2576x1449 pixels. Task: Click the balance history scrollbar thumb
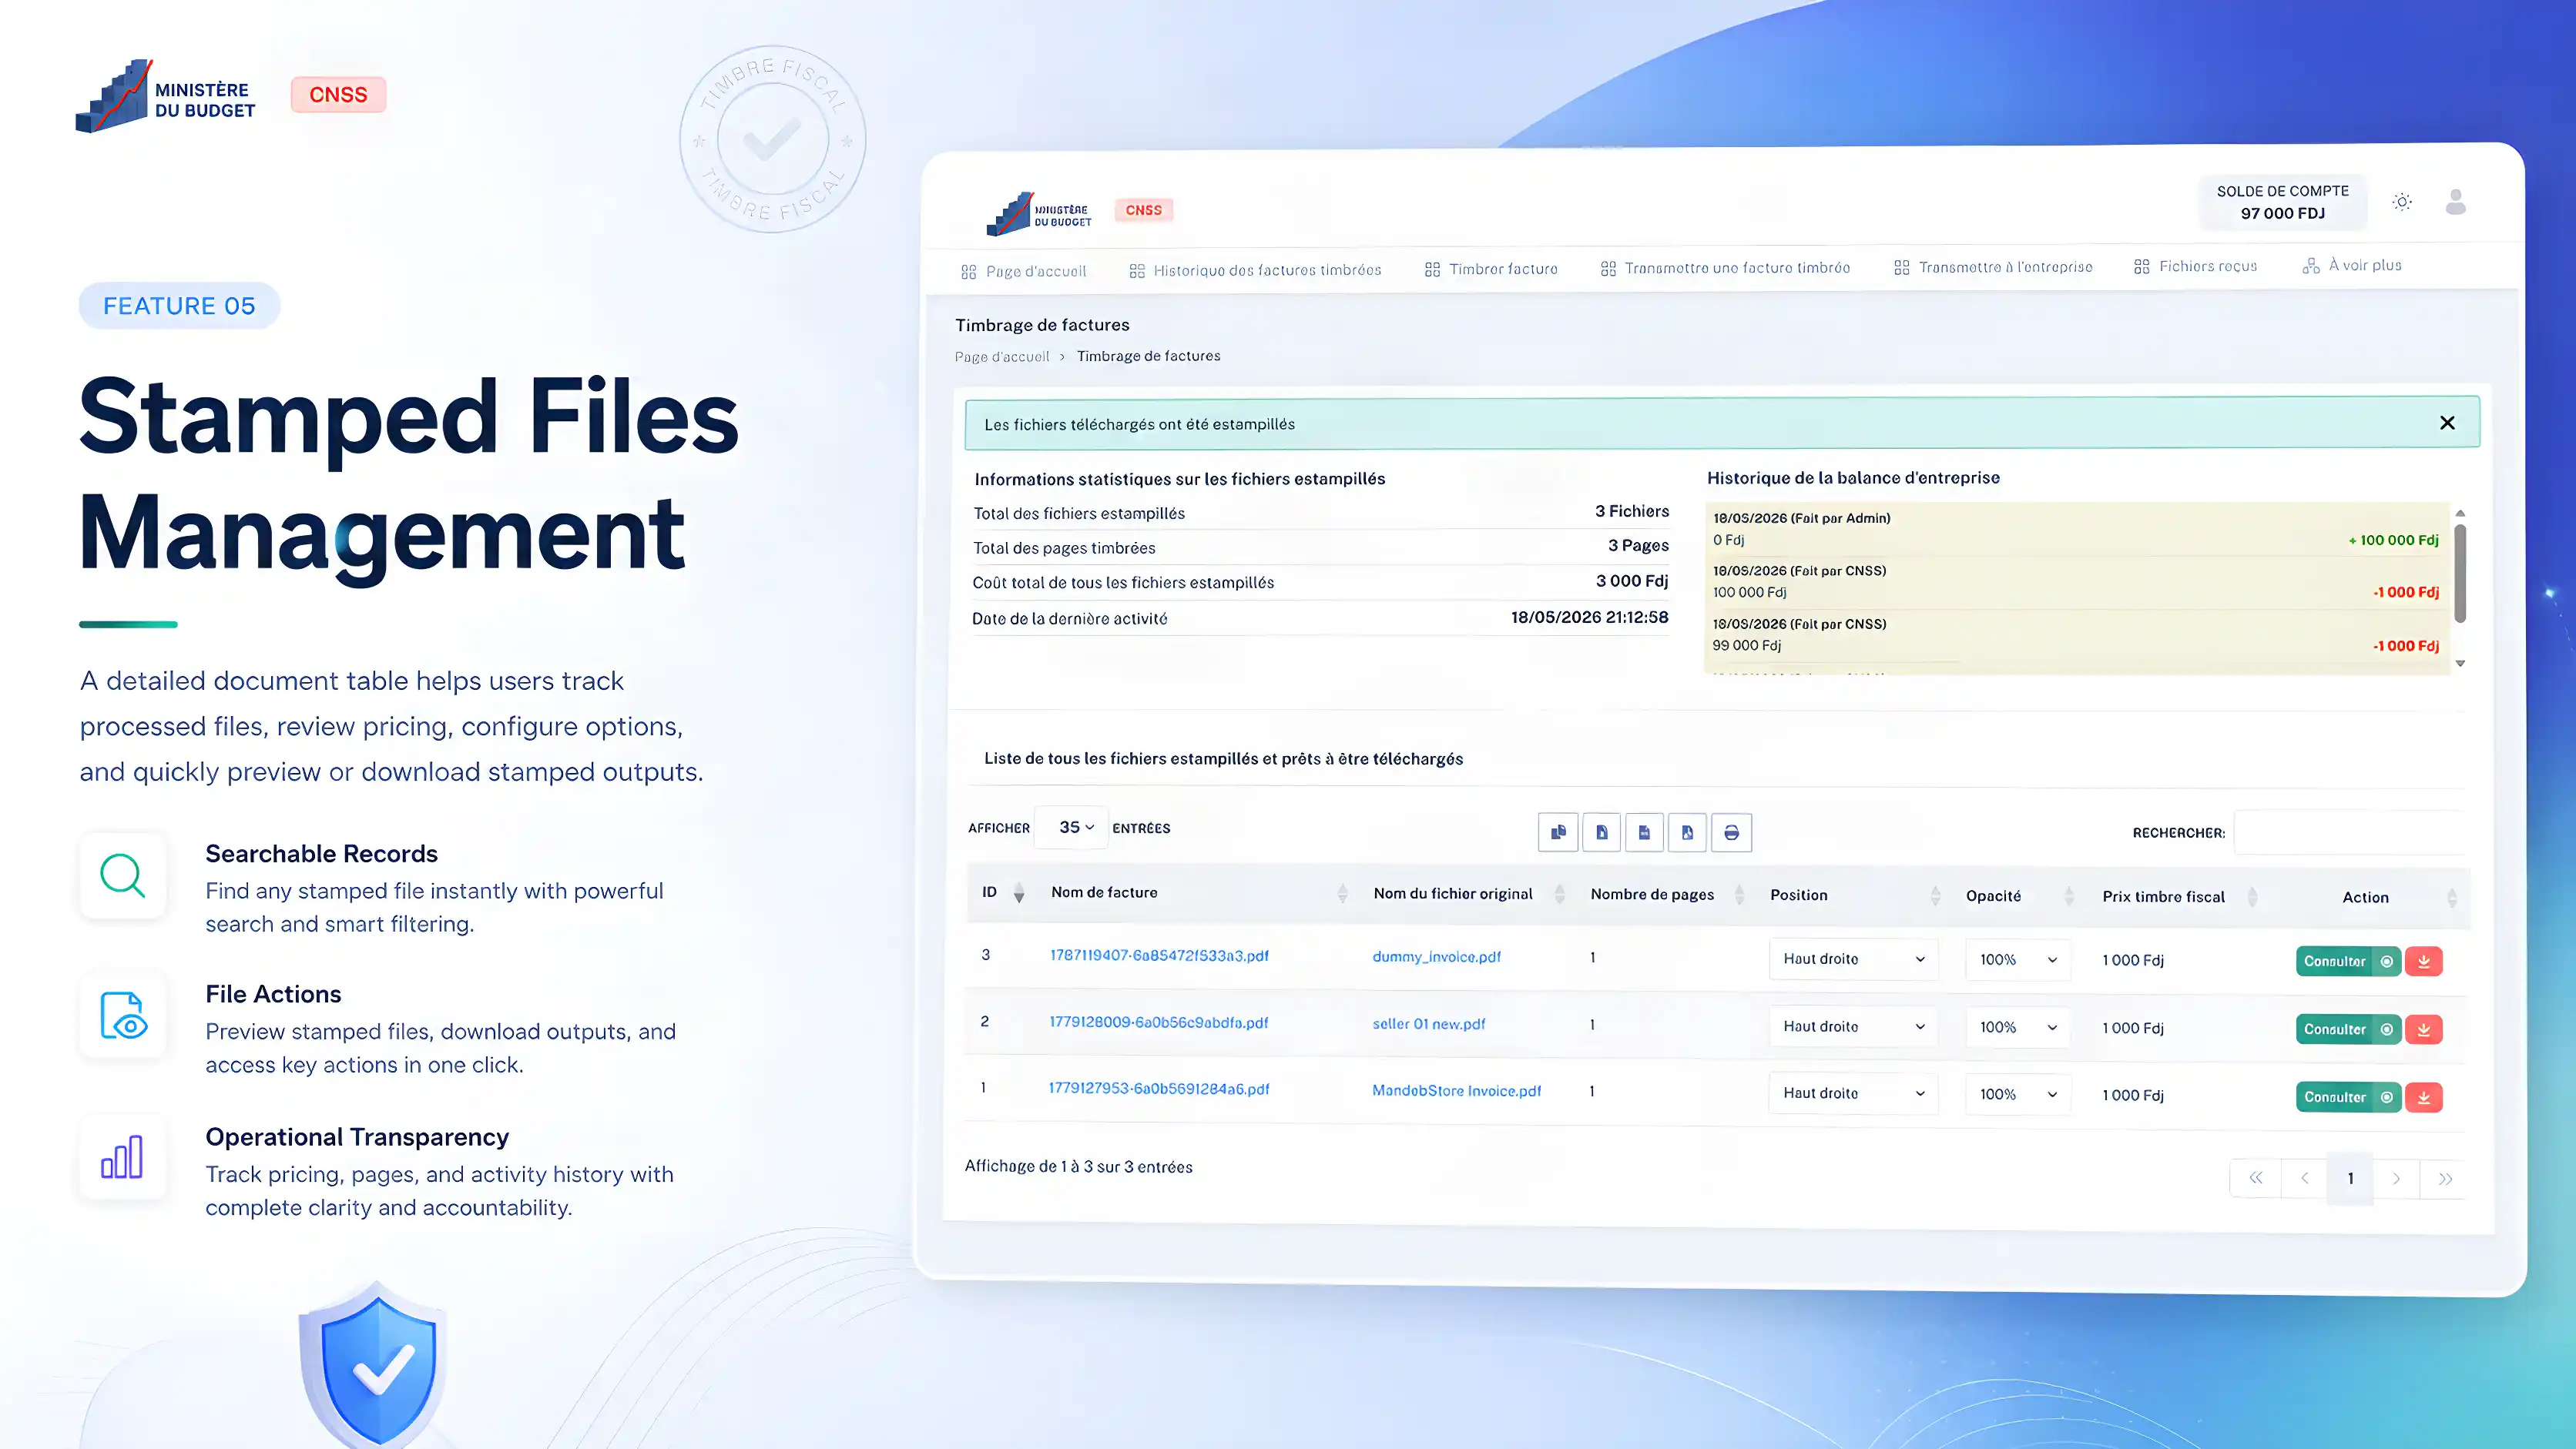(x=2460, y=574)
